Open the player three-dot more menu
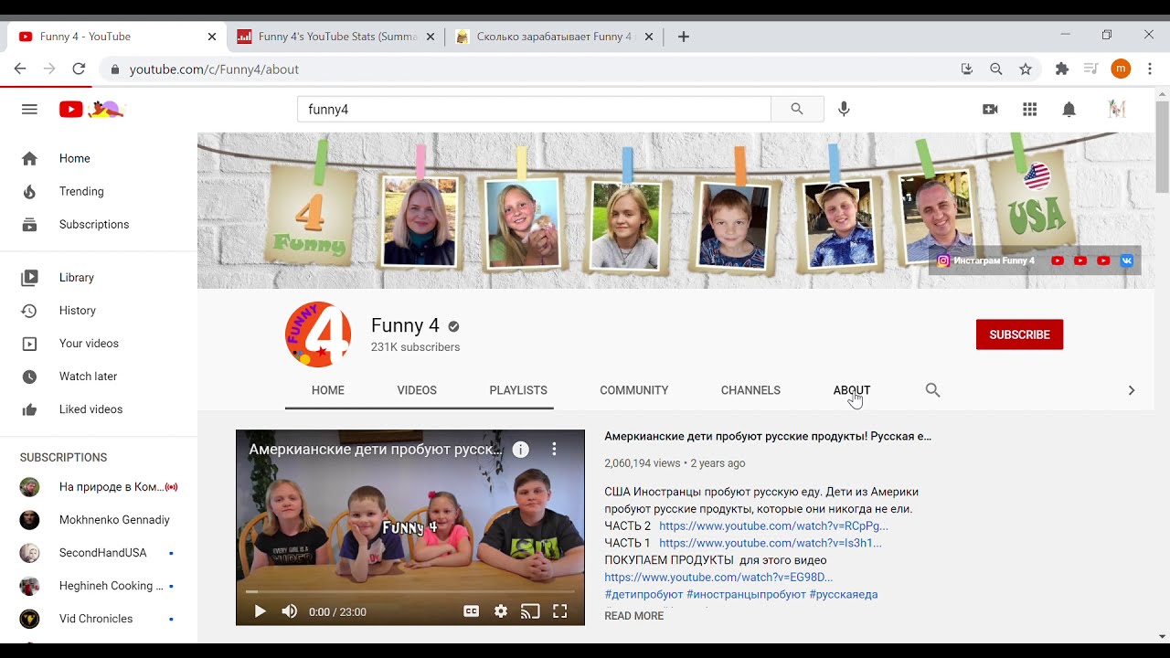 click(554, 450)
